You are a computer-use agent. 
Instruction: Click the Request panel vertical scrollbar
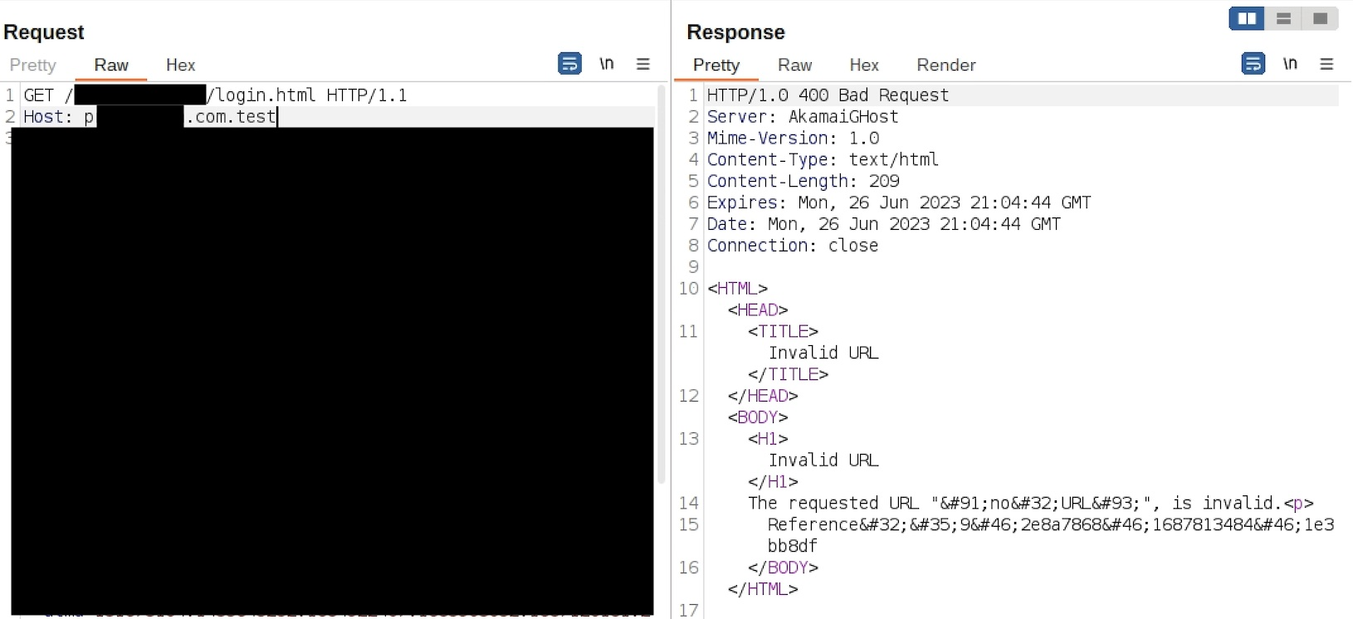pyautogui.click(x=662, y=284)
